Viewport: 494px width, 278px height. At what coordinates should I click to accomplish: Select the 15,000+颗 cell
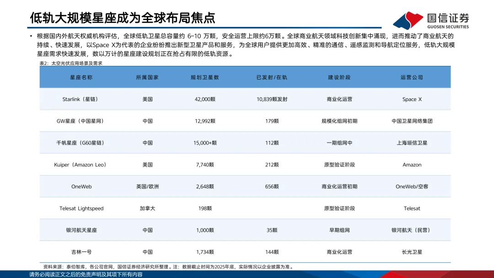205,143
